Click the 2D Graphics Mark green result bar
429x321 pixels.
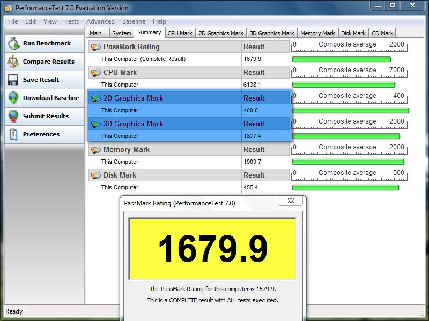(x=351, y=111)
